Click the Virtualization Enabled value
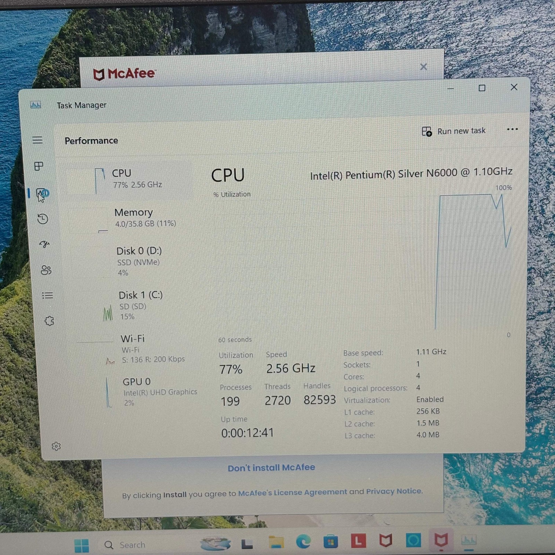Screen dimensions: 555x555 [430, 399]
